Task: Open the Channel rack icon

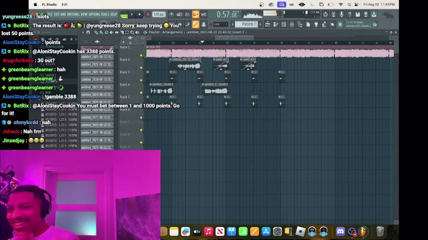Action: (283, 24)
